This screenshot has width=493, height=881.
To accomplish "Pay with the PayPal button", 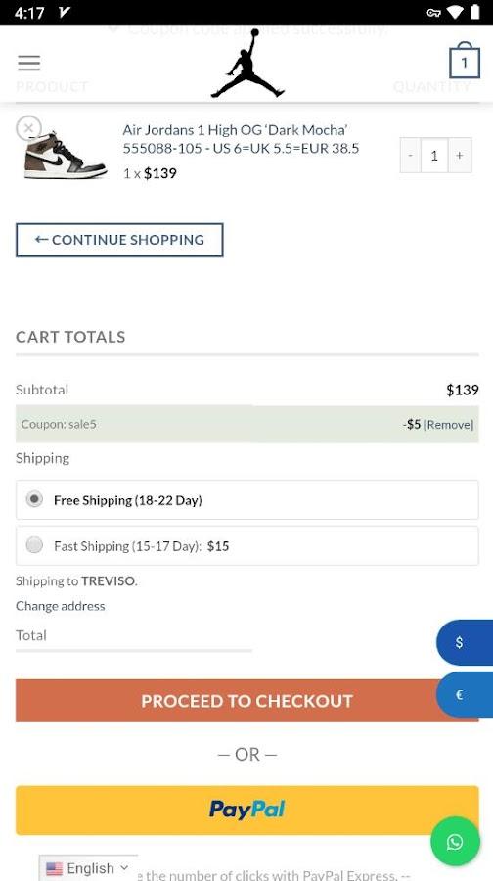I will tap(247, 811).
